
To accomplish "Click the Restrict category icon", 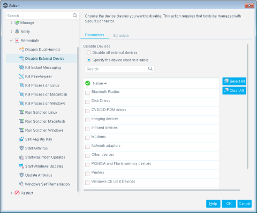I will (x=17, y=193).
